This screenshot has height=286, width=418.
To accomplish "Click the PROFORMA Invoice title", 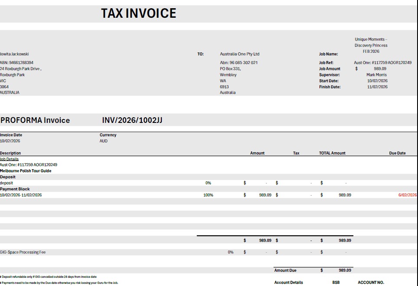I will point(35,120).
